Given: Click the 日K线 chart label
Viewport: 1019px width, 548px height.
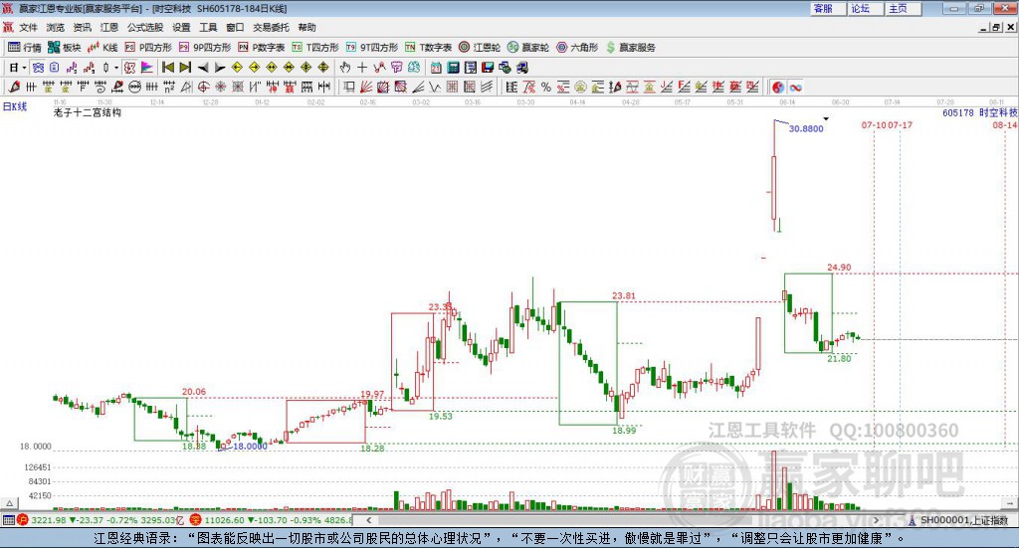Looking at the screenshot, I should click(15, 106).
